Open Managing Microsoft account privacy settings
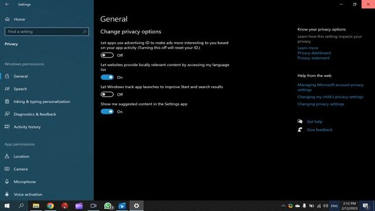Image resolution: width=375 pixels, height=211 pixels. [330, 87]
